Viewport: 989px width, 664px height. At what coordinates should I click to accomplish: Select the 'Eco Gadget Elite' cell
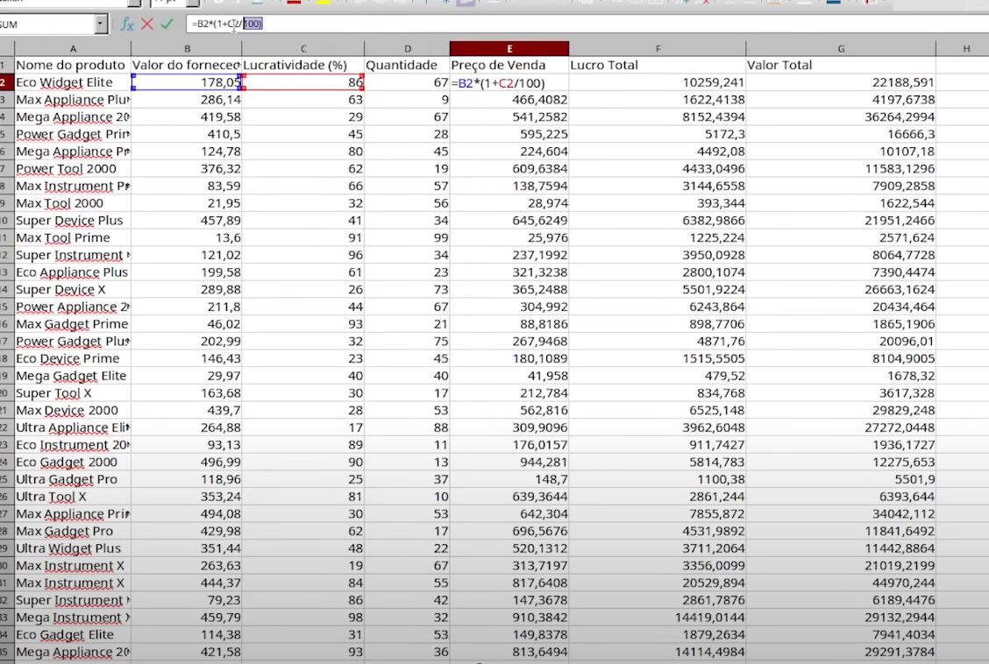73,634
